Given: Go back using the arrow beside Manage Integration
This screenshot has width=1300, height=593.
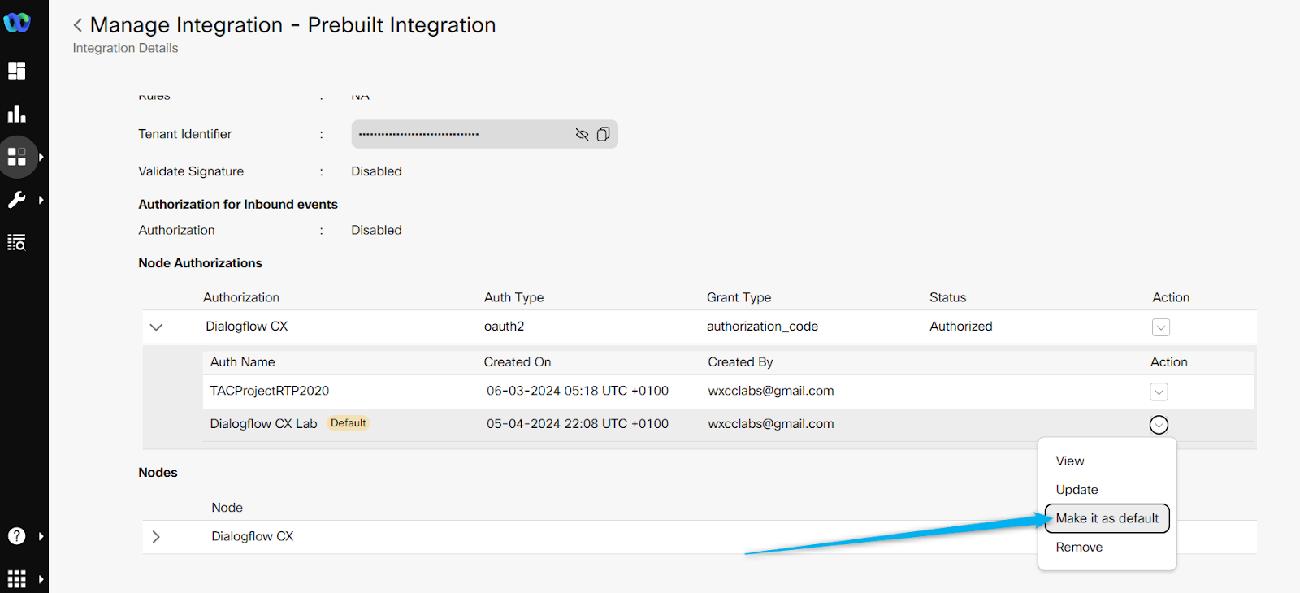Looking at the screenshot, I should [78, 26].
